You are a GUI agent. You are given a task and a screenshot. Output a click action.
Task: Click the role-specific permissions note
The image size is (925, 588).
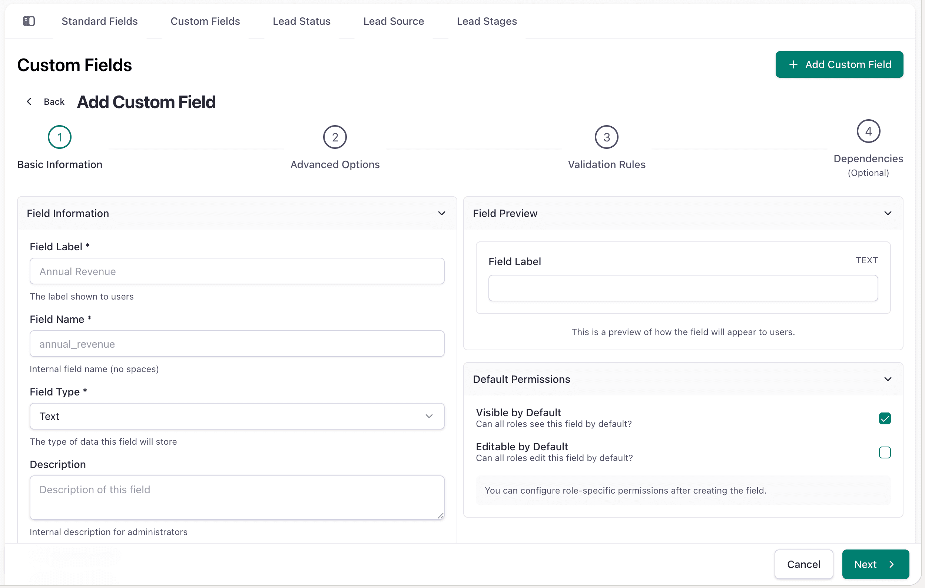point(625,491)
